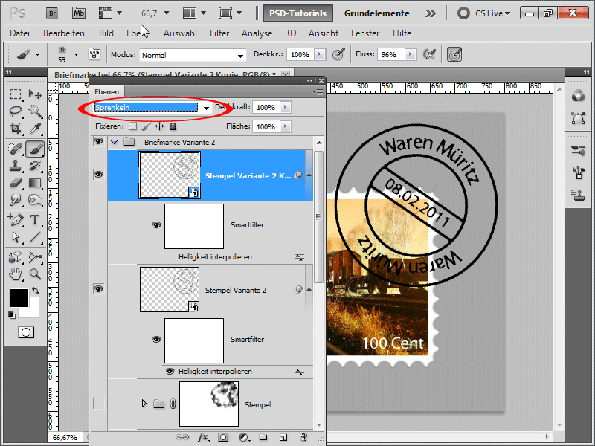
Task: Select the Spot Healing Brush tool
Action: tap(15, 149)
